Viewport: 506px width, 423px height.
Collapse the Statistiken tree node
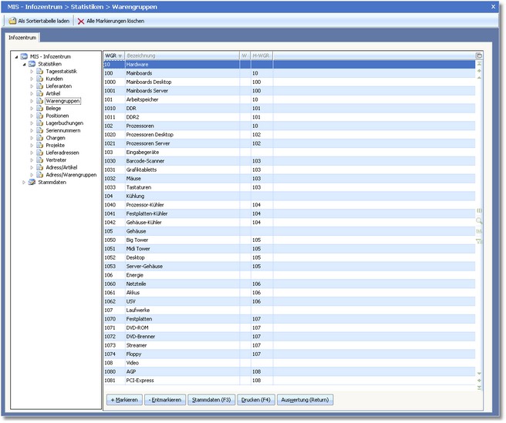point(24,64)
